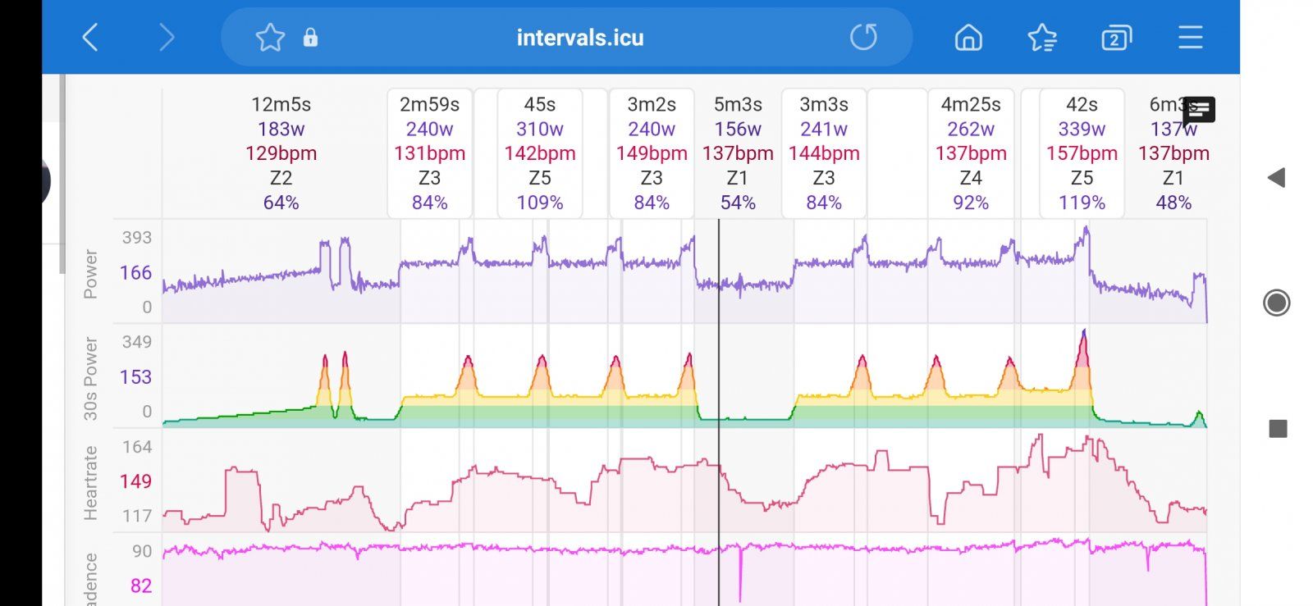Select the 45s 310w Z5 interval
This screenshot has height=606, width=1313.
pos(539,153)
